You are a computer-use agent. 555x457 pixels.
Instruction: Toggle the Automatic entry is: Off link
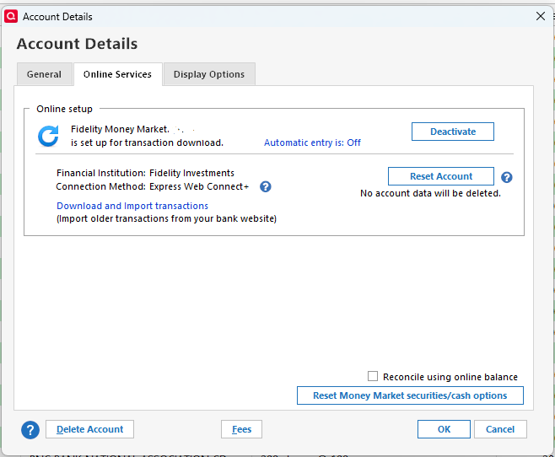[x=312, y=142]
